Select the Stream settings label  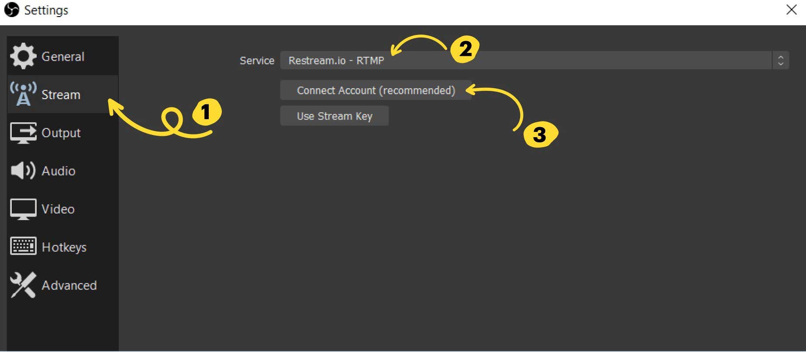point(61,95)
